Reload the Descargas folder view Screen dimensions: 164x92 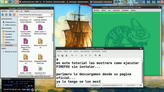point(52,15)
